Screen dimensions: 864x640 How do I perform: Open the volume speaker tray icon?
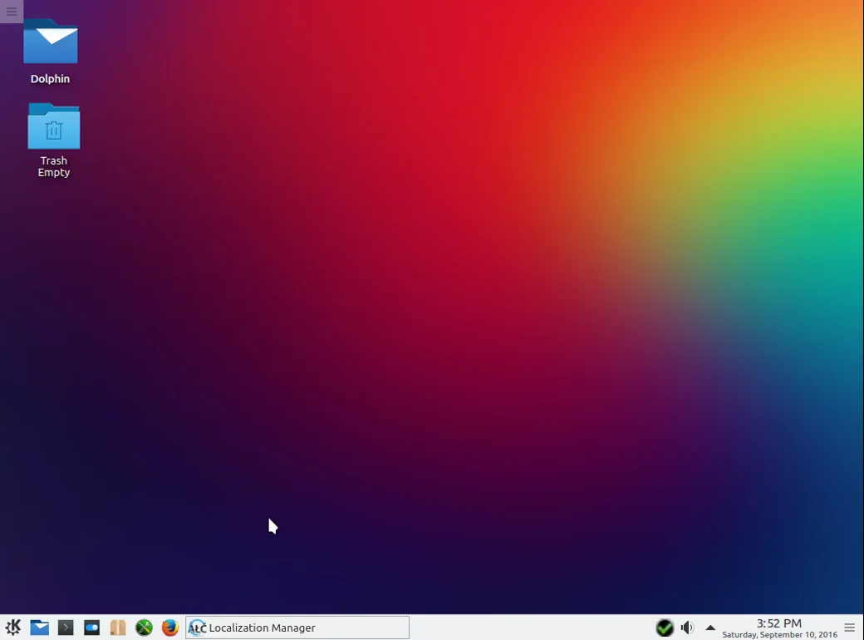pyautogui.click(x=687, y=628)
